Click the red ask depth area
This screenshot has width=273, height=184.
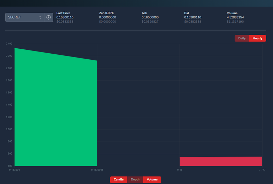click(221, 161)
